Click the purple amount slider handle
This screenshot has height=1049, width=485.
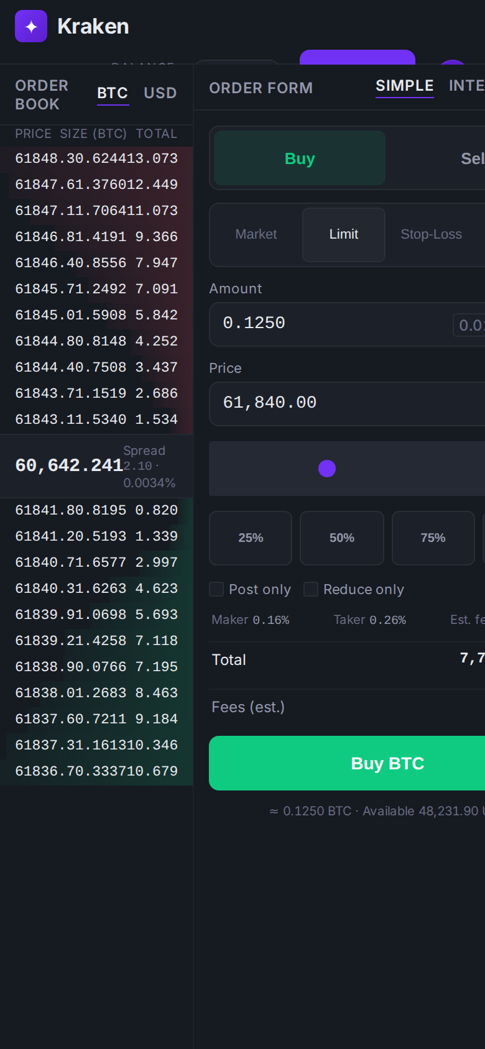coord(327,469)
